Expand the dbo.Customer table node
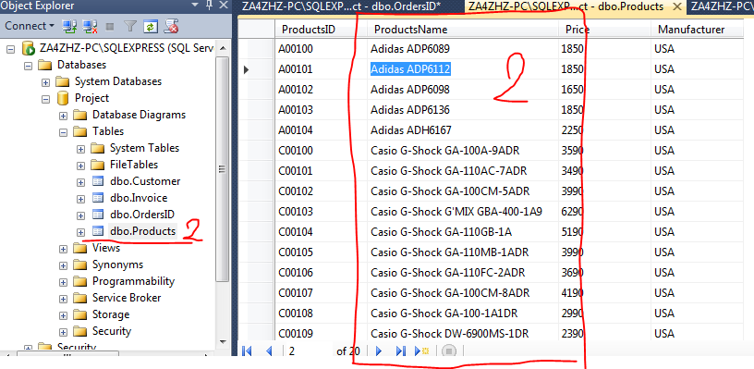This screenshot has width=754, height=369. pos(80,182)
